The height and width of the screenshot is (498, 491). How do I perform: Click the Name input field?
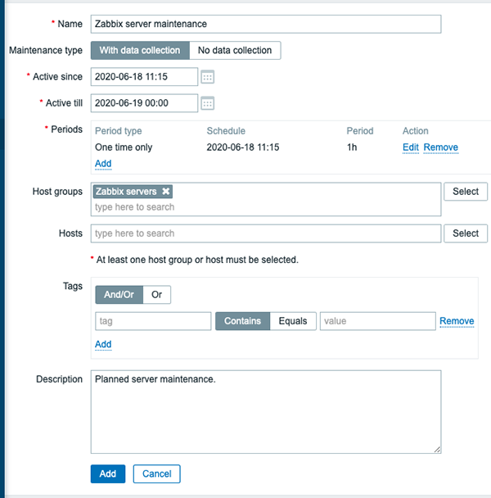point(266,24)
